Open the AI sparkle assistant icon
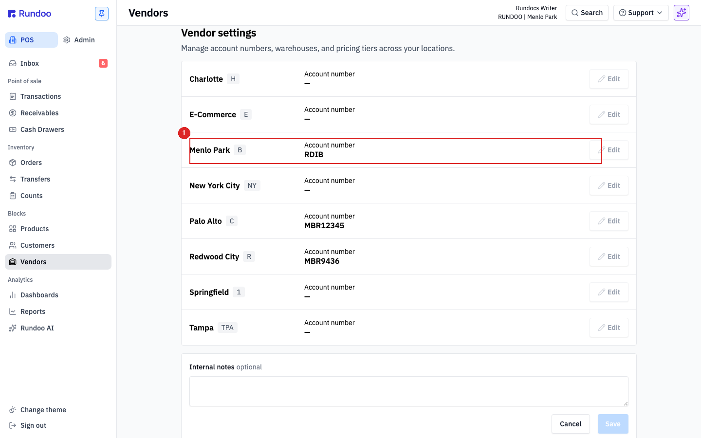This screenshot has width=701, height=438. pos(682,13)
